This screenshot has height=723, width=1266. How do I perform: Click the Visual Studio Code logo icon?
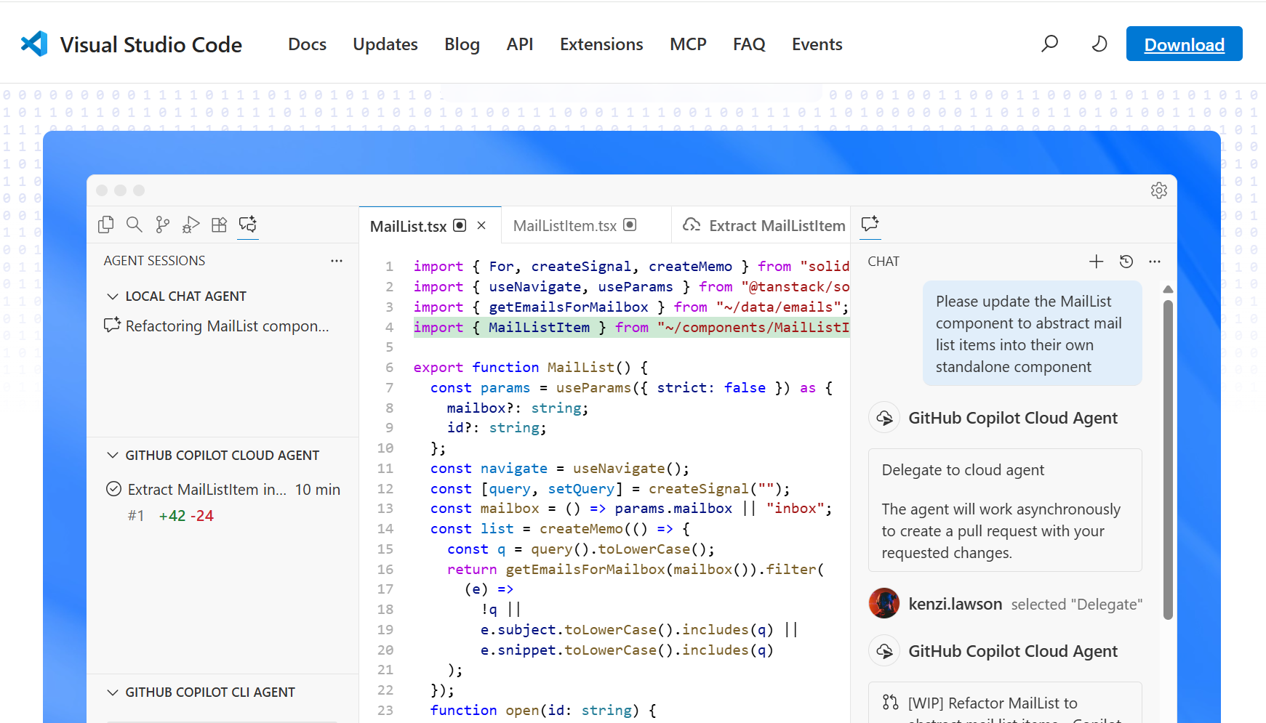[x=34, y=44]
